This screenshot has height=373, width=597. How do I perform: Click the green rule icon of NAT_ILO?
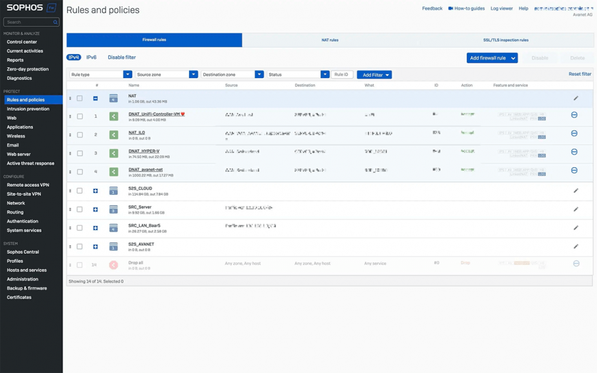click(114, 135)
